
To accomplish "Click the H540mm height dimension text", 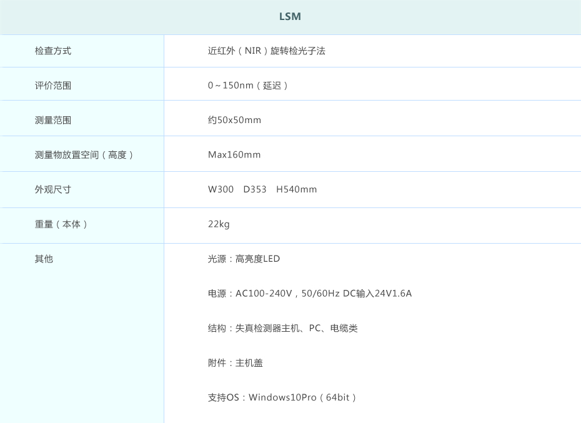I will tap(296, 189).
